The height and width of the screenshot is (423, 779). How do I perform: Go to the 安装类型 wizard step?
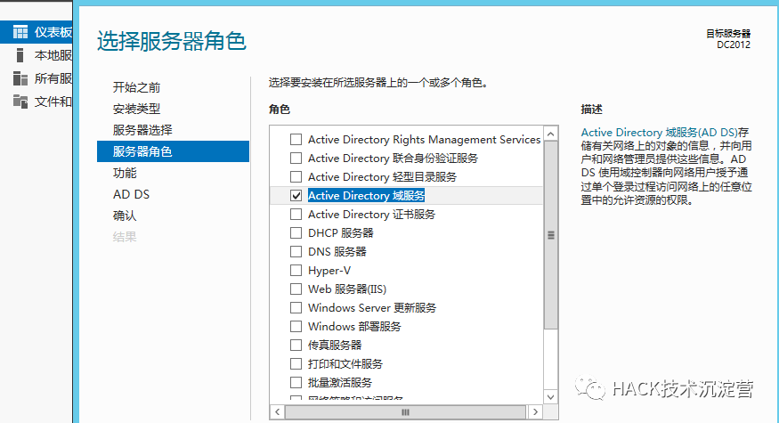pos(136,109)
